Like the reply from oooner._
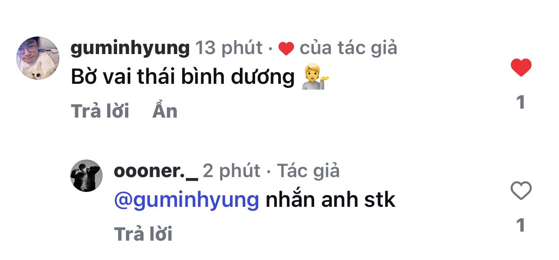 click(x=521, y=191)
